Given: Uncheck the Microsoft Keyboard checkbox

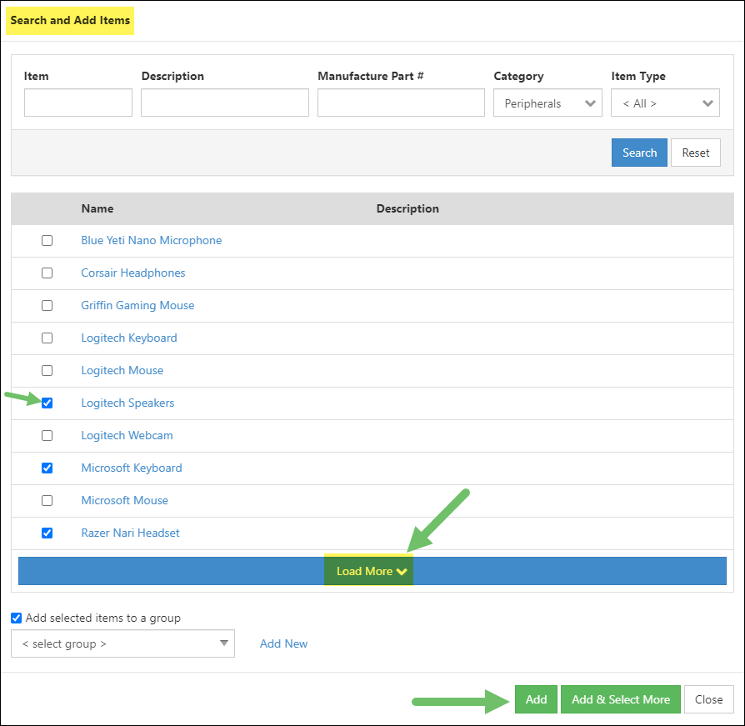Looking at the screenshot, I should (47, 468).
